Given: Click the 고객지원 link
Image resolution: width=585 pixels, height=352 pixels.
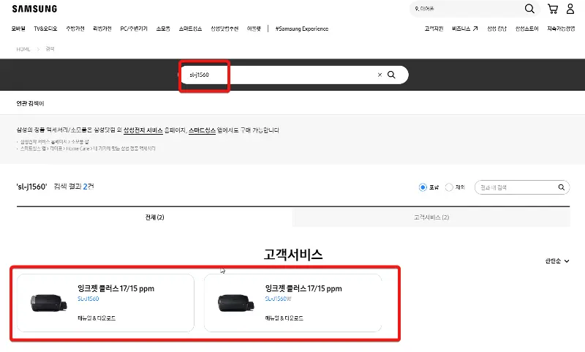Looking at the screenshot, I should (434, 29).
